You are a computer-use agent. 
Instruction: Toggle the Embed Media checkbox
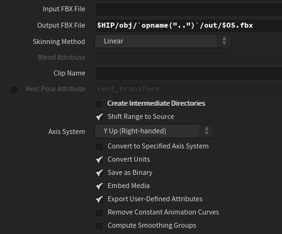99,186
